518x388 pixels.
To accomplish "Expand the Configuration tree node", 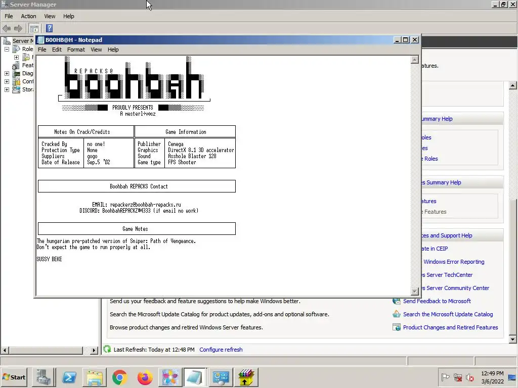I will click(x=7, y=81).
